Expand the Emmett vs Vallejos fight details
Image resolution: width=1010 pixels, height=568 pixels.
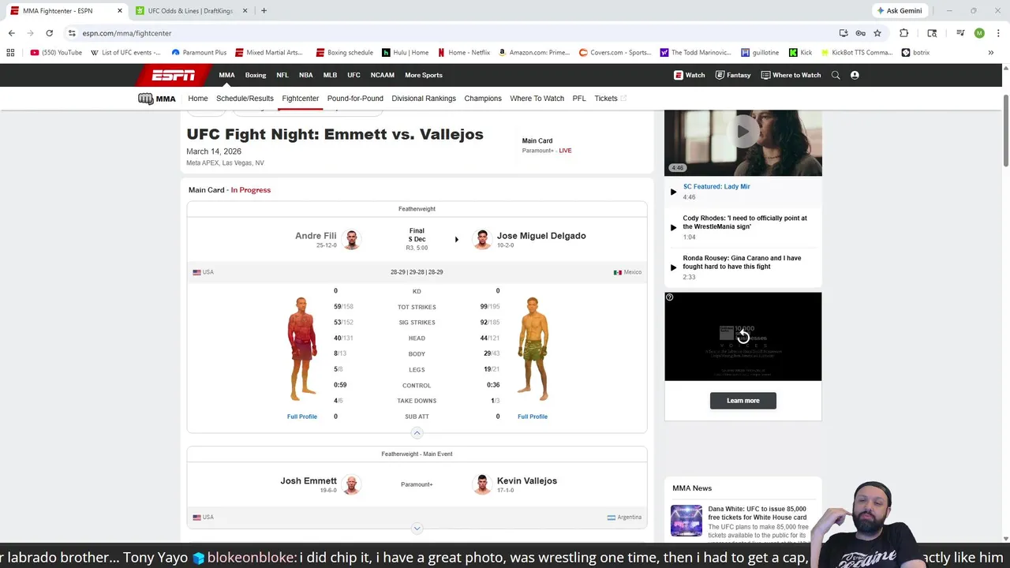(417, 529)
